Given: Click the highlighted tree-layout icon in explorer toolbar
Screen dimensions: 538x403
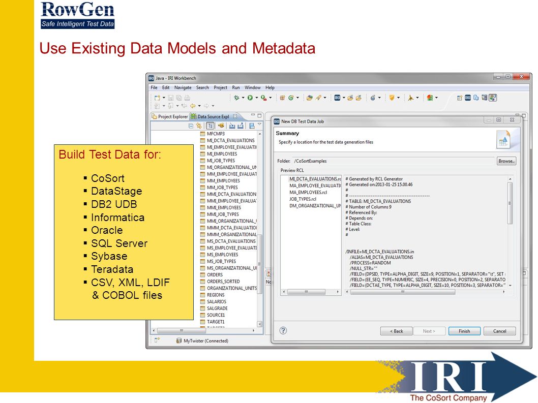Looking at the screenshot, I should [x=211, y=126].
